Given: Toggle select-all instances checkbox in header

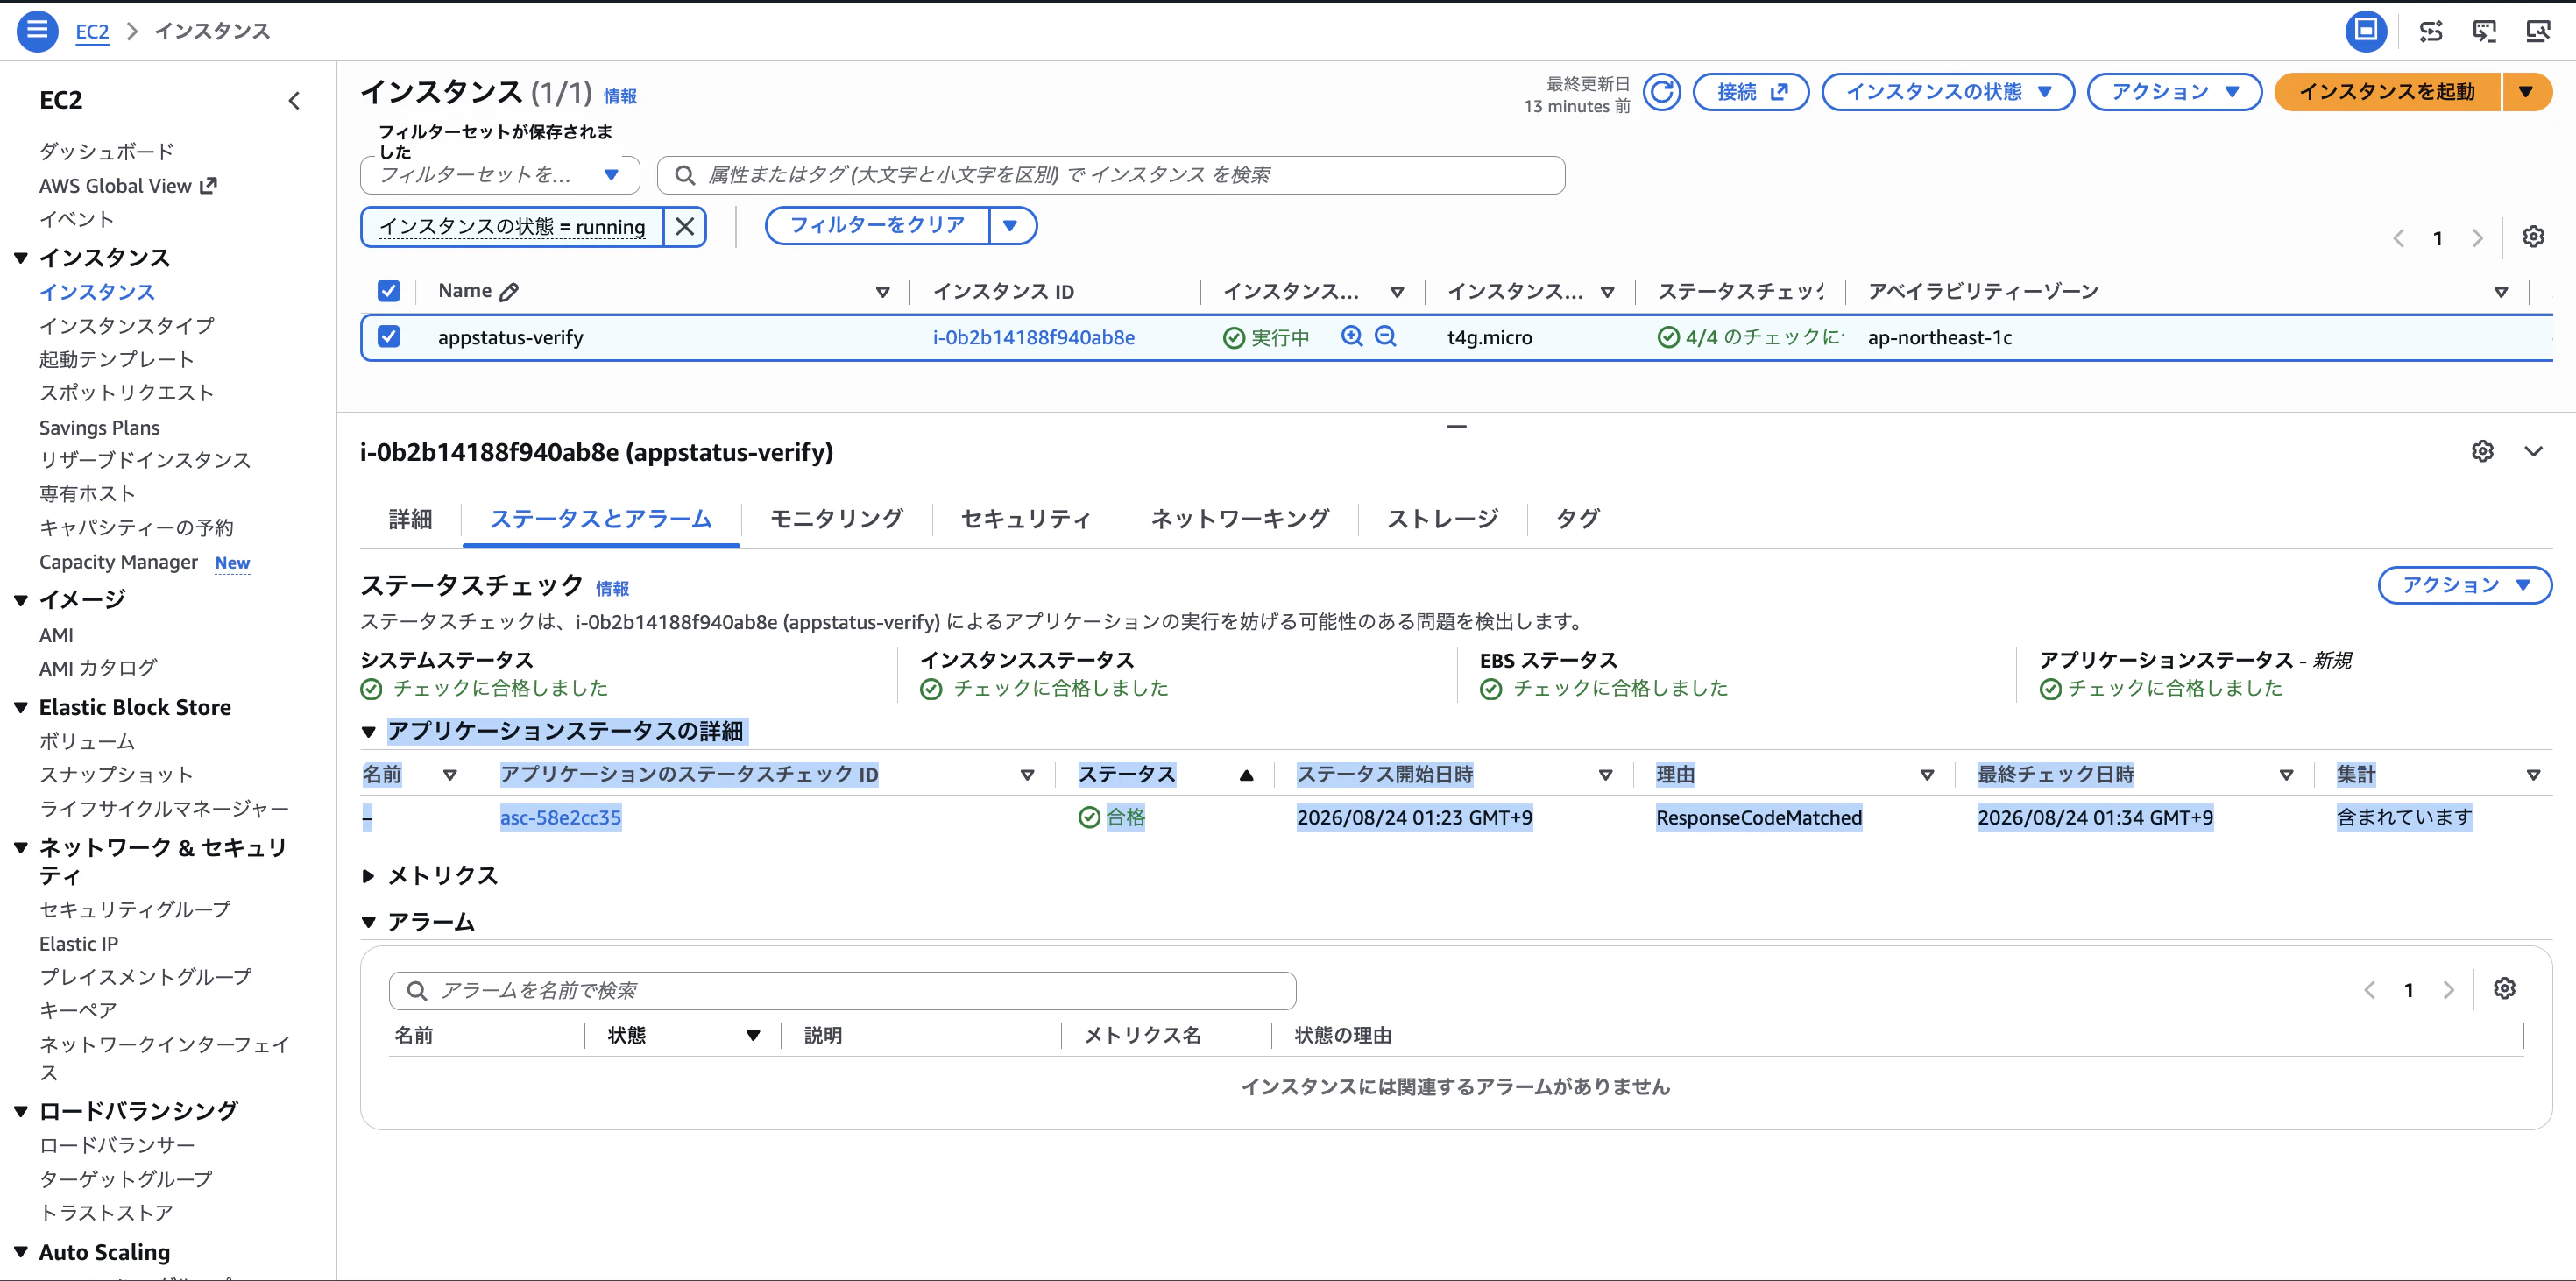Looking at the screenshot, I should click(x=389, y=291).
